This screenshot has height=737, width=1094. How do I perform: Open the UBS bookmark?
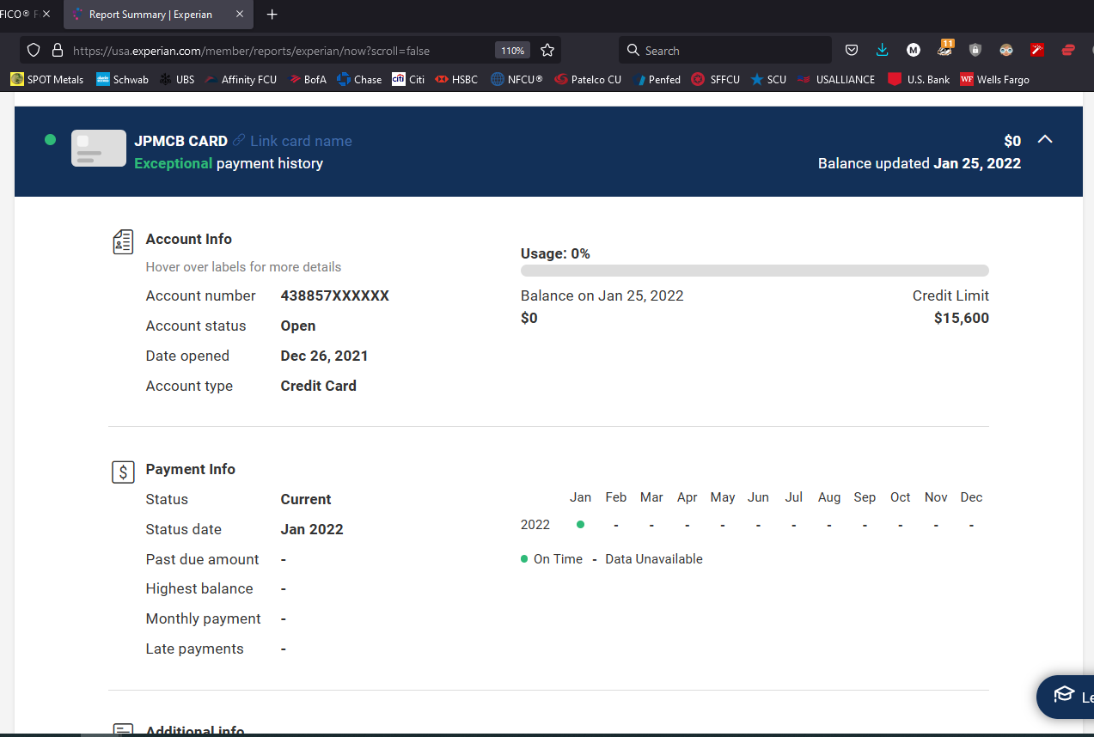point(177,79)
